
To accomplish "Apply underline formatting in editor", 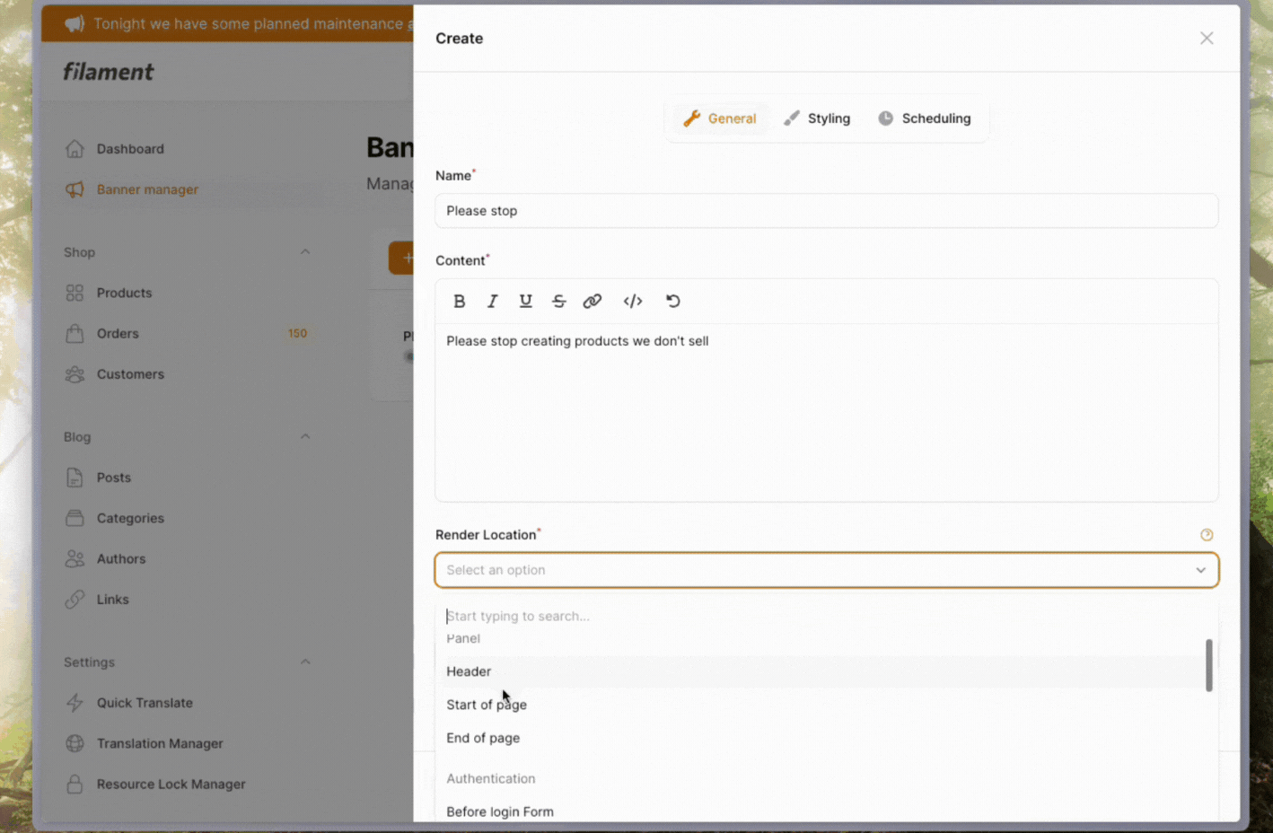I will 525,302.
